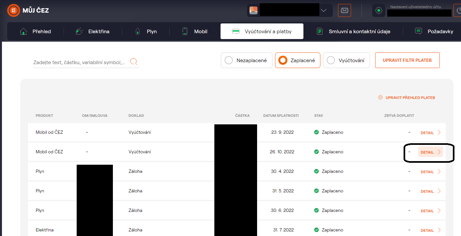Click the ZBÝVÁ DOPLATIT column header
The image size is (461, 236).
coord(399,116)
